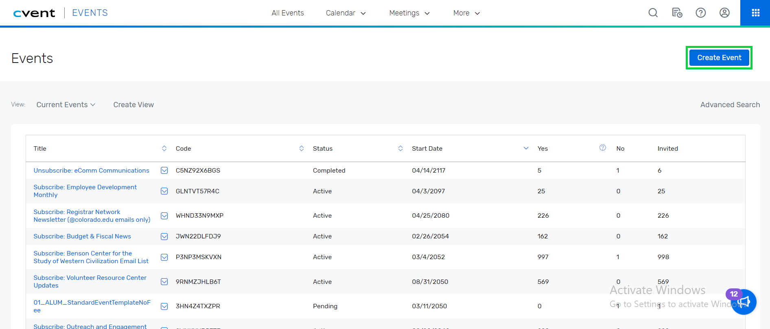Expand the Current Events view dropdown

(x=66, y=105)
